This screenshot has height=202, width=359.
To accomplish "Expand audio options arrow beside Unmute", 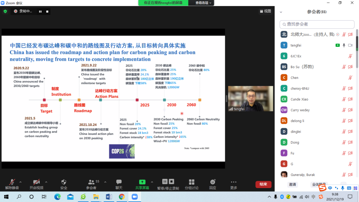I will [21, 182].
